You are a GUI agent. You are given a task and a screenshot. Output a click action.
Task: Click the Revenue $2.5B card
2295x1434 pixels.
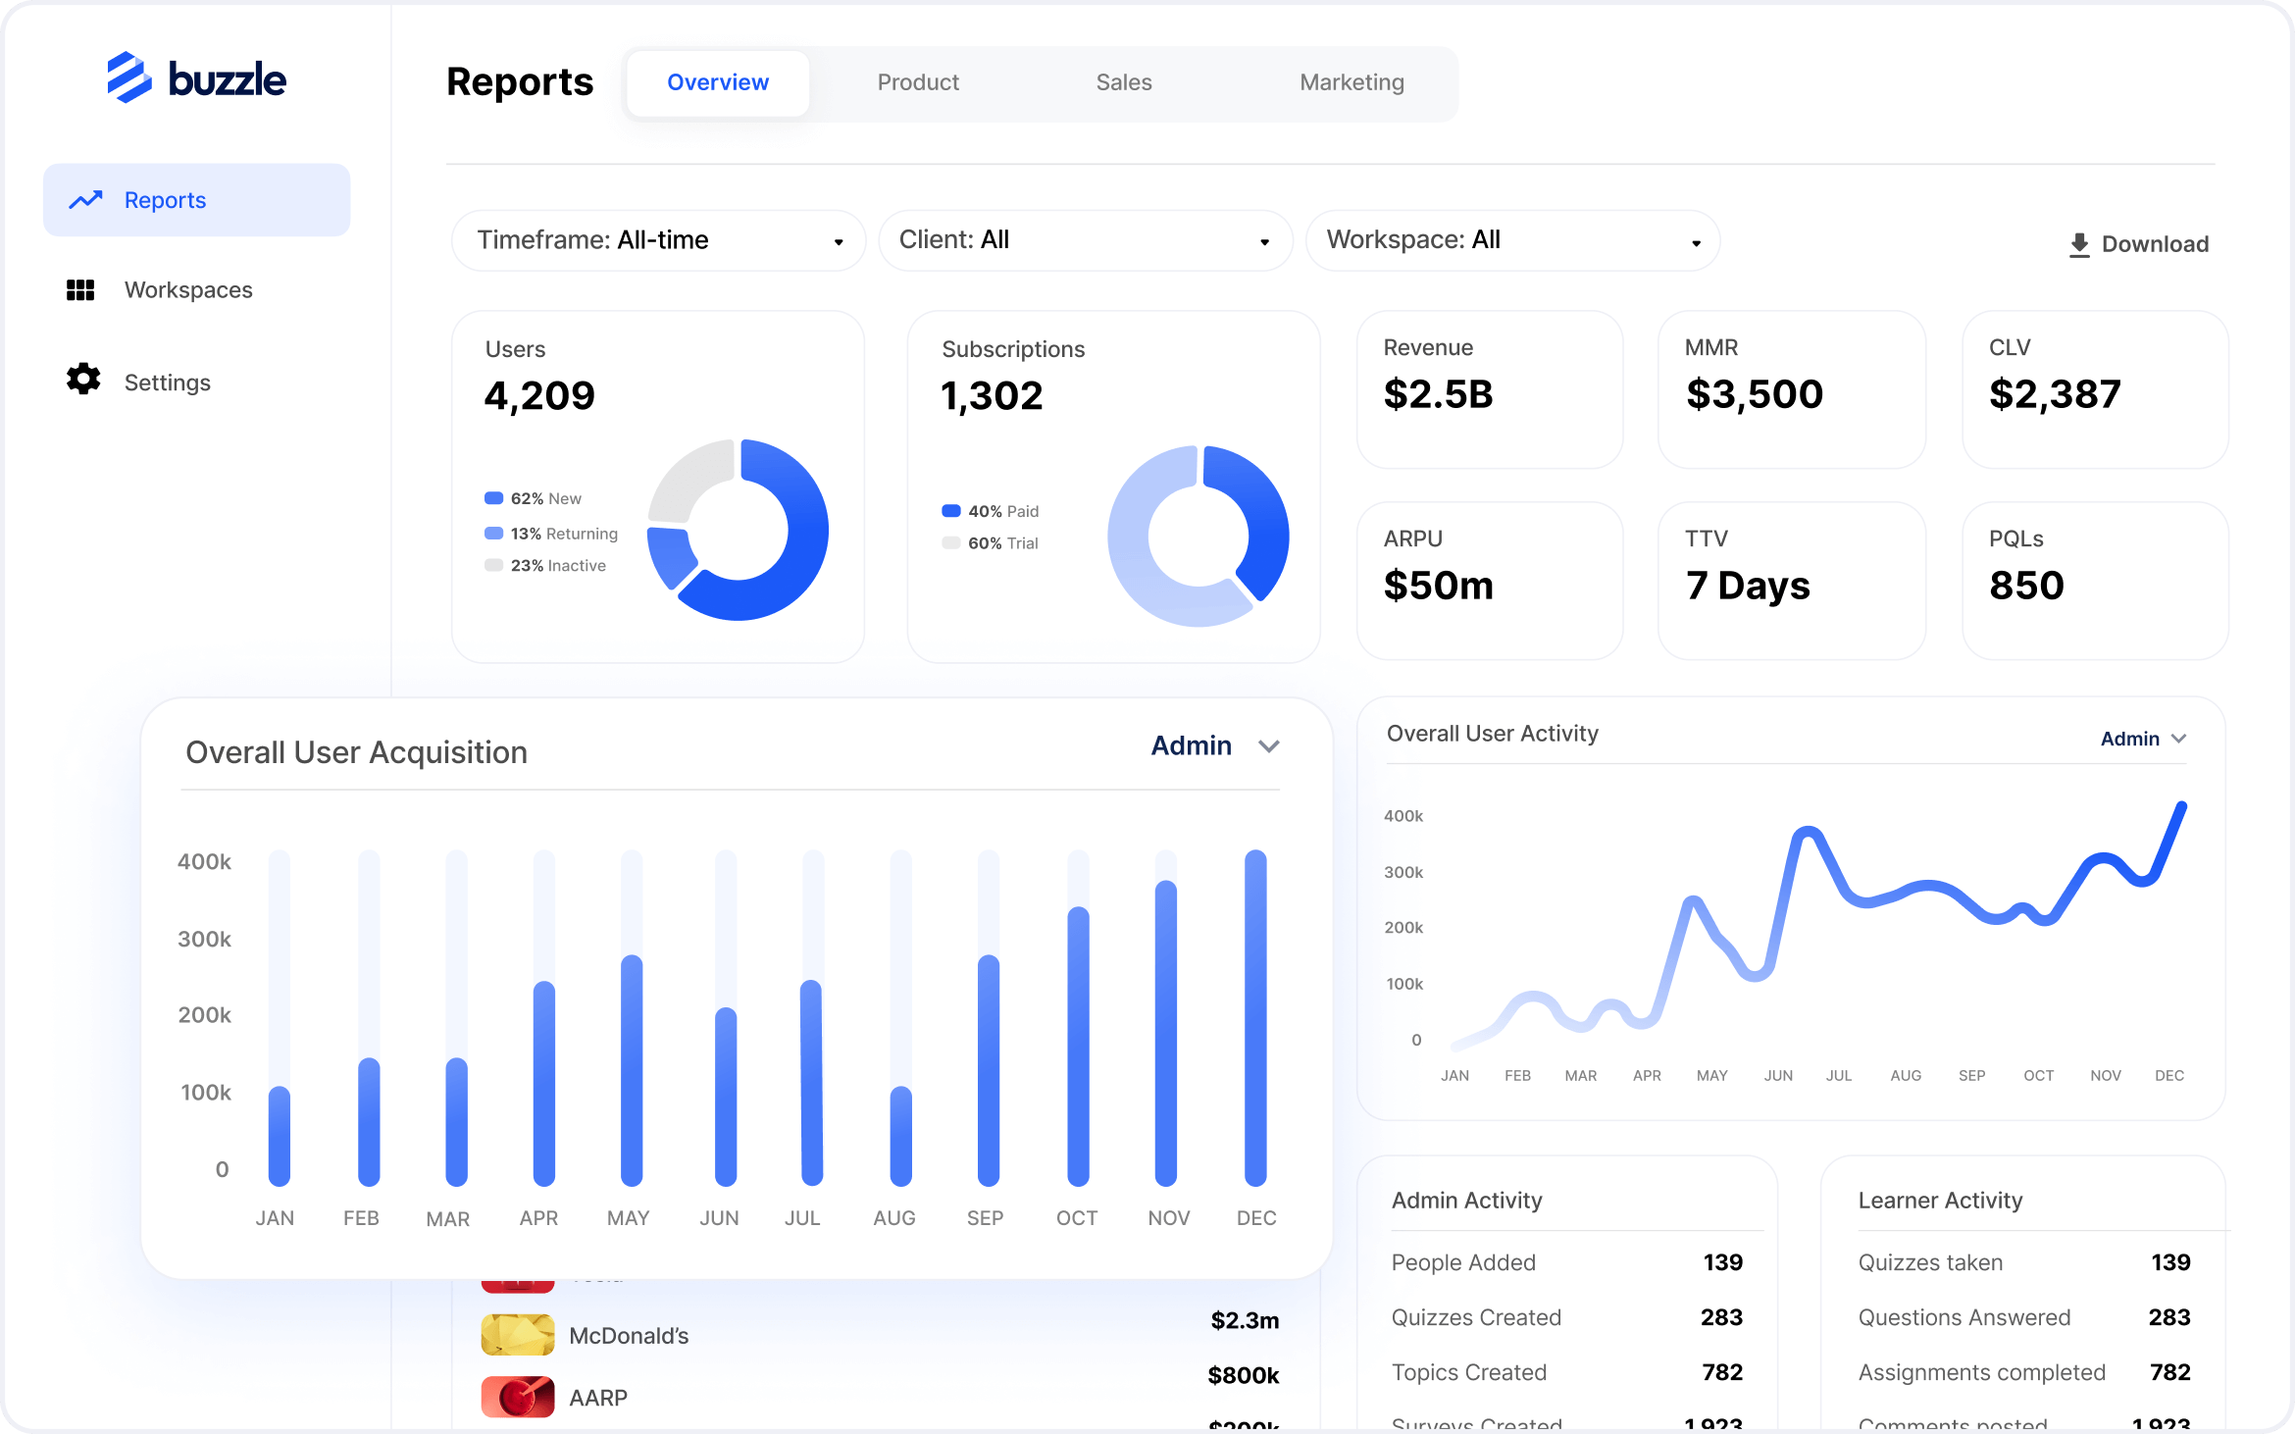(x=1489, y=389)
